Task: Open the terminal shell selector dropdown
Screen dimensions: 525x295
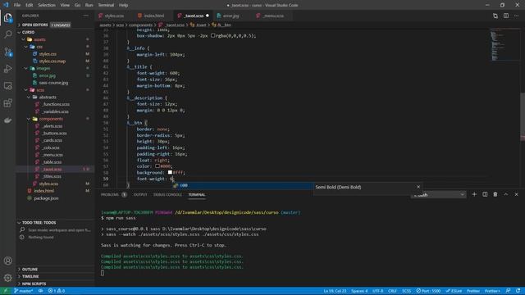Action: (x=439, y=195)
